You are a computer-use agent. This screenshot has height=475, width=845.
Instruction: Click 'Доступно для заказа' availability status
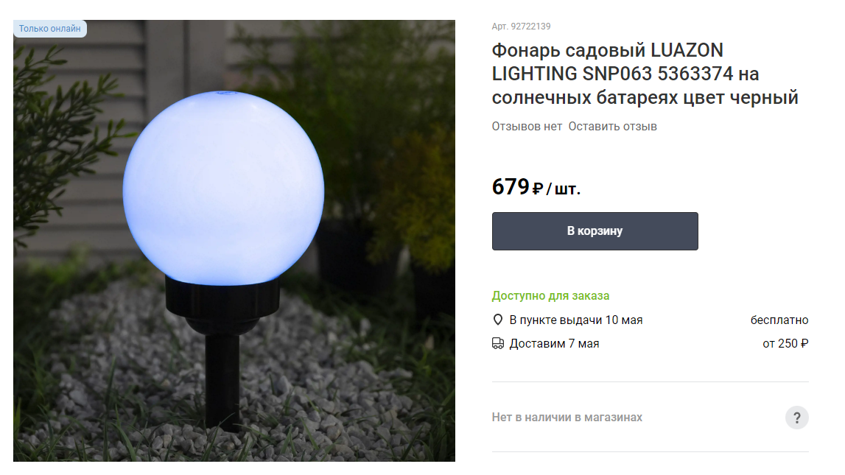[550, 295]
